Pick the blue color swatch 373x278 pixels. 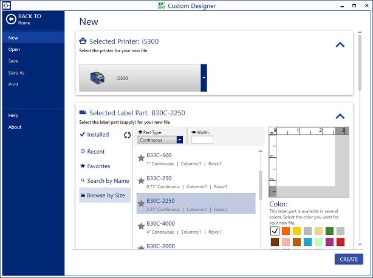tap(307, 242)
